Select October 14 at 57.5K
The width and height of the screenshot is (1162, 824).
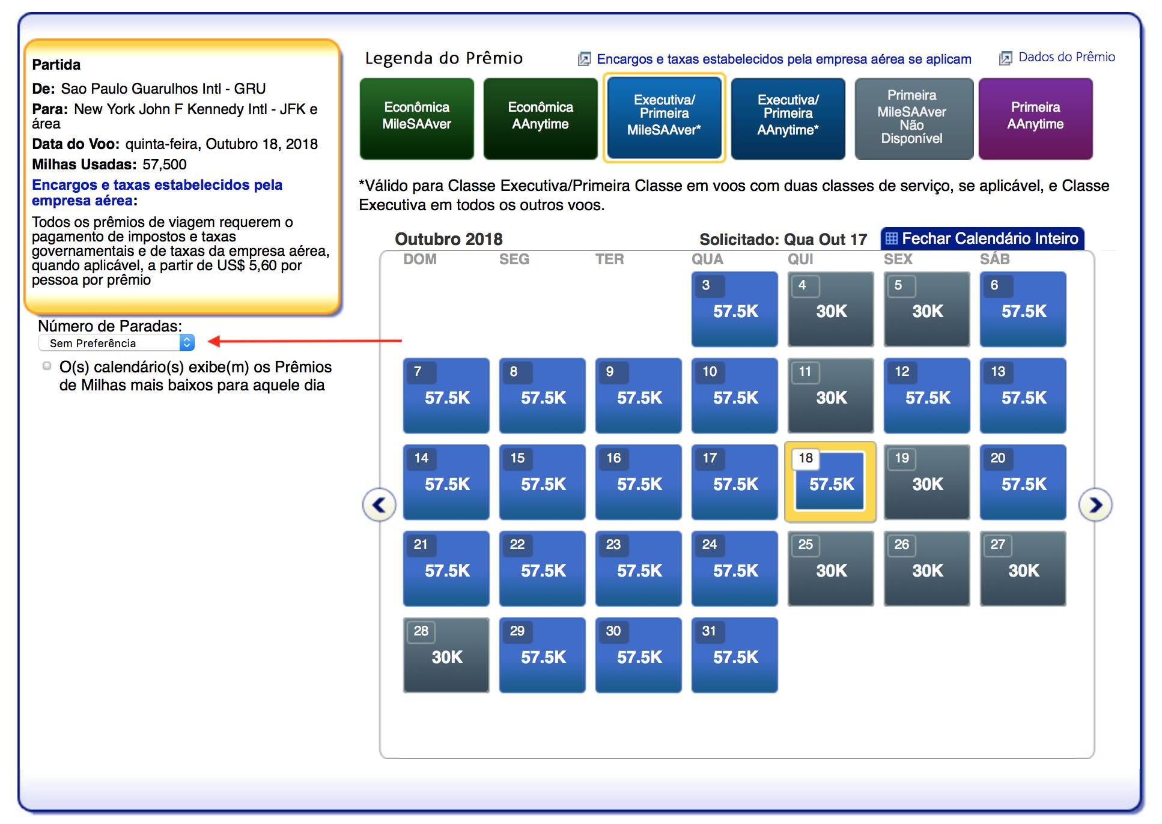click(446, 482)
